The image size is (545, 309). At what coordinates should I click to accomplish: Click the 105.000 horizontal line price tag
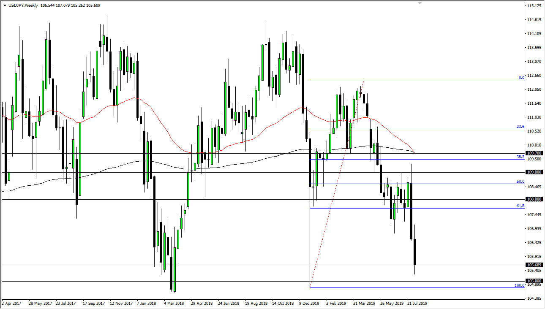(x=534, y=281)
